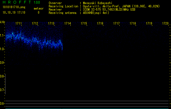Click the 0.7 kHz axis label
Viewport: 171px width, 109px height.
[2, 90]
